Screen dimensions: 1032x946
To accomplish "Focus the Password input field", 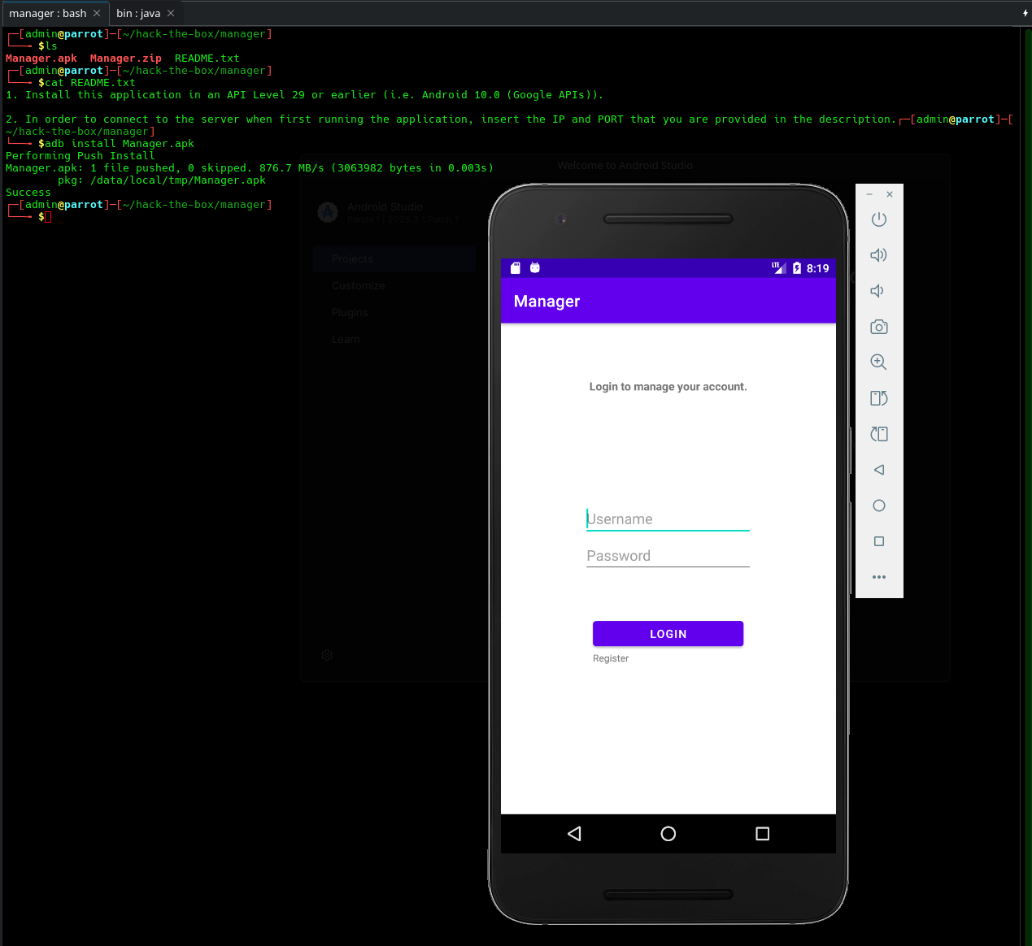I will pos(668,556).
